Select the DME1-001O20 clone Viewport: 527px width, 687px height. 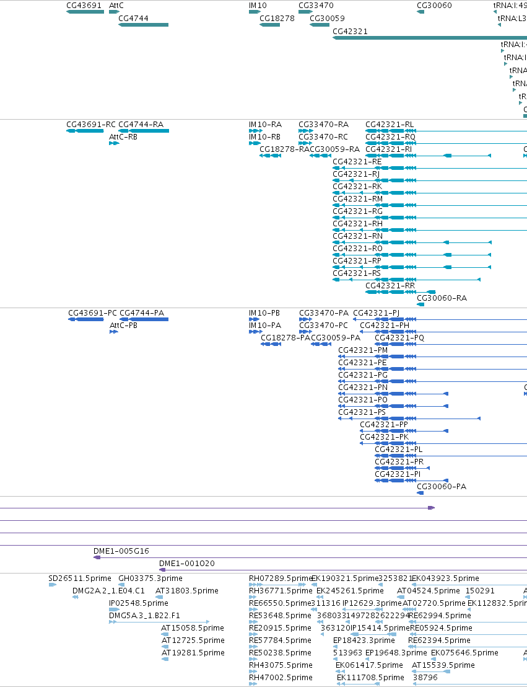(187, 564)
